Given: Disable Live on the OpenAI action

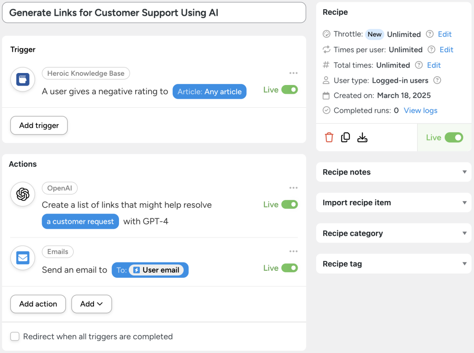Looking at the screenshot, I should [292, 204].
